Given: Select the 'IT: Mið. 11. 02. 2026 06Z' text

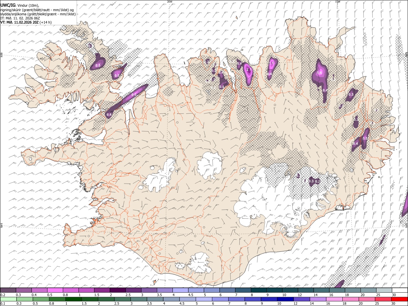Looking at the screenshot, I should tap(20, 18).
